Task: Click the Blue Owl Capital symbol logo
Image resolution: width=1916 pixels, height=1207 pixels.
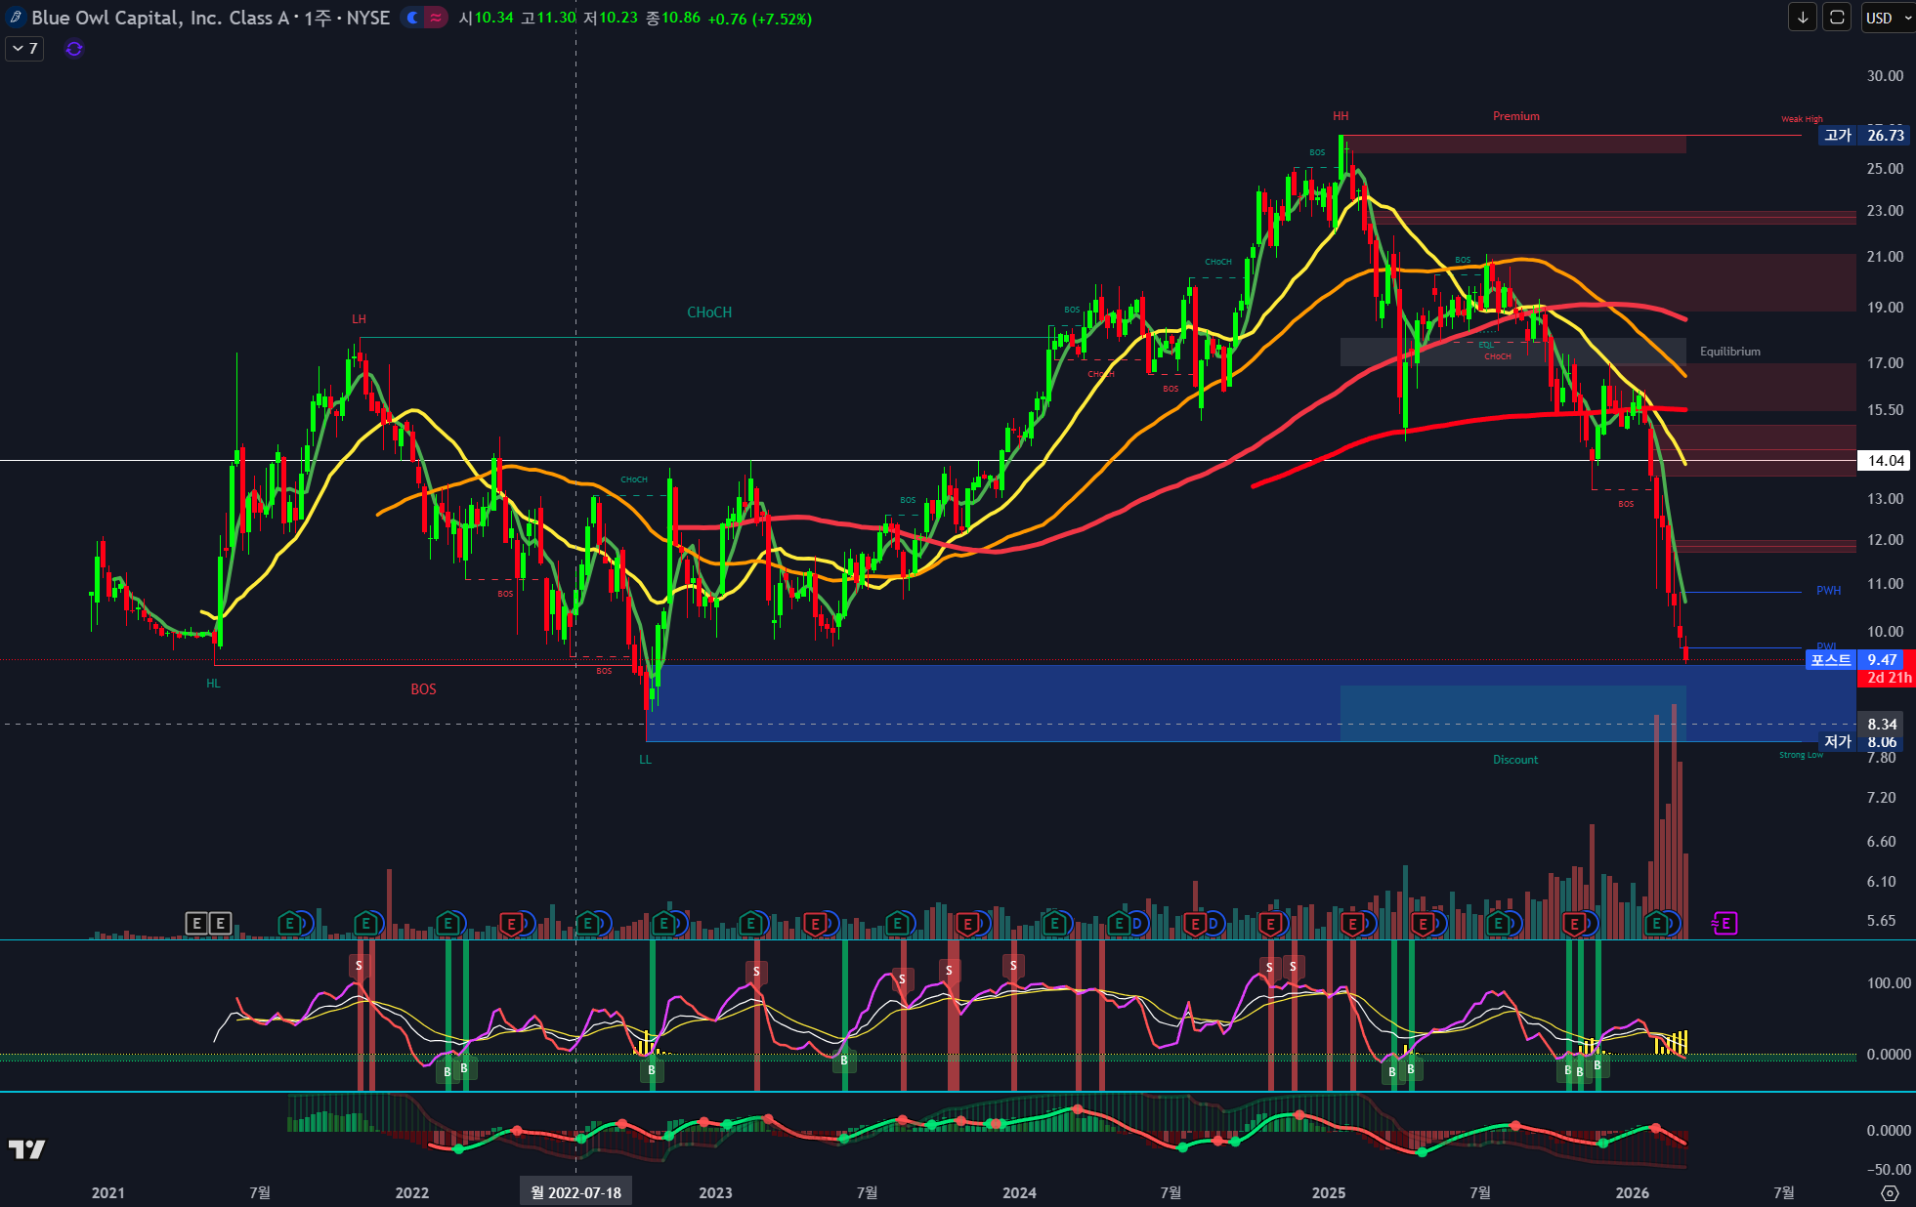Action: pos(16,18)
